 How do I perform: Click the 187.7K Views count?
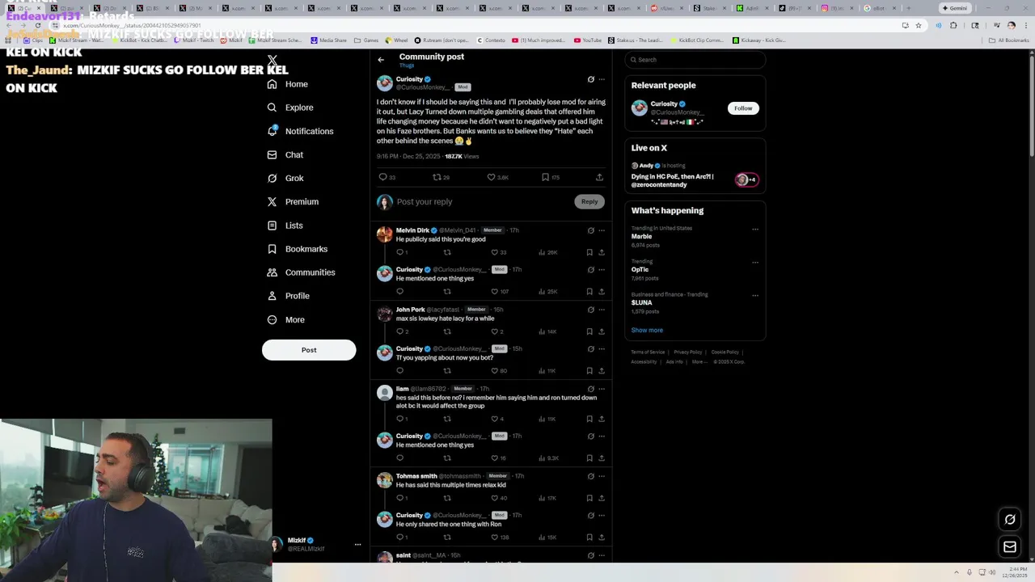click(x=462, y=156)
